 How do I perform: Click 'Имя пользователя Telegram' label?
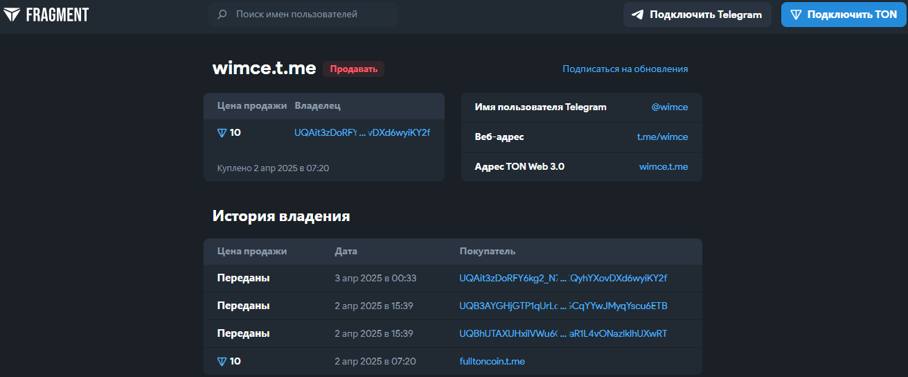(540, 107)
